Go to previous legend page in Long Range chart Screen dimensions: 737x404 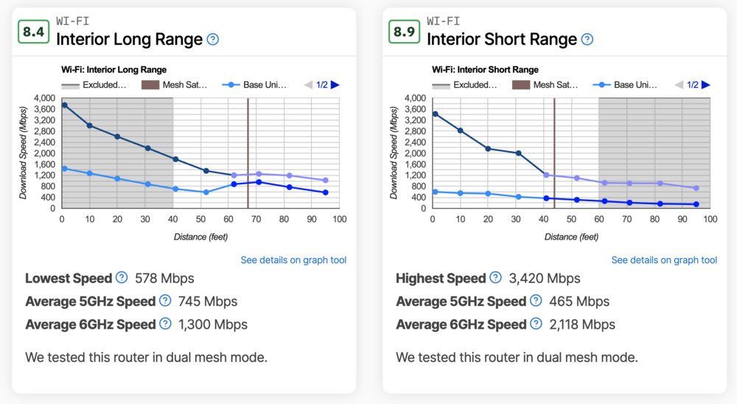pyautogui.click(x=309, y=85)
